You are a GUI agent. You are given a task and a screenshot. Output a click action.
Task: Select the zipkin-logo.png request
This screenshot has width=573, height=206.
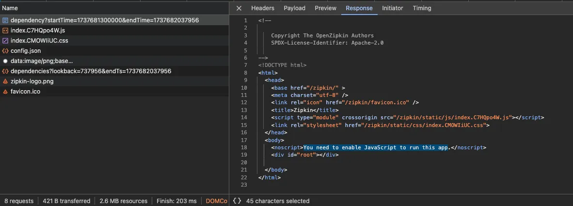114,81
